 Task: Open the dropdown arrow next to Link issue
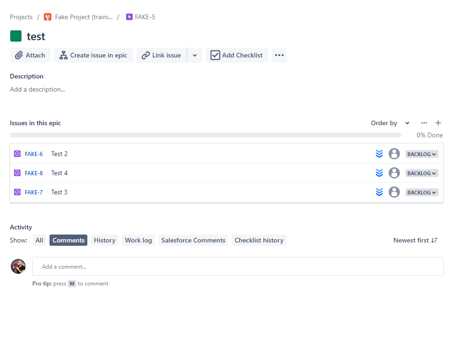tap(195, 55)
